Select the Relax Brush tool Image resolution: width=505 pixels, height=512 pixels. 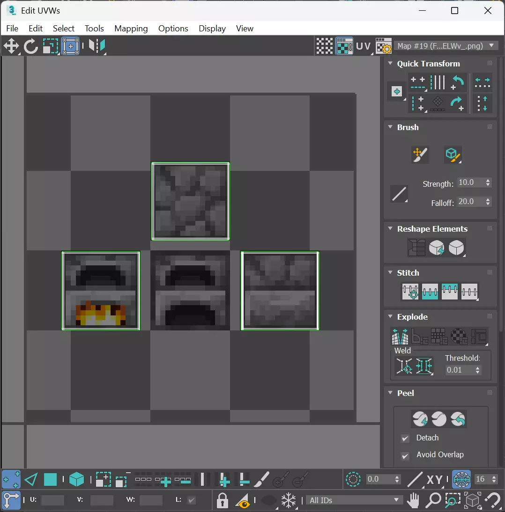453,155
